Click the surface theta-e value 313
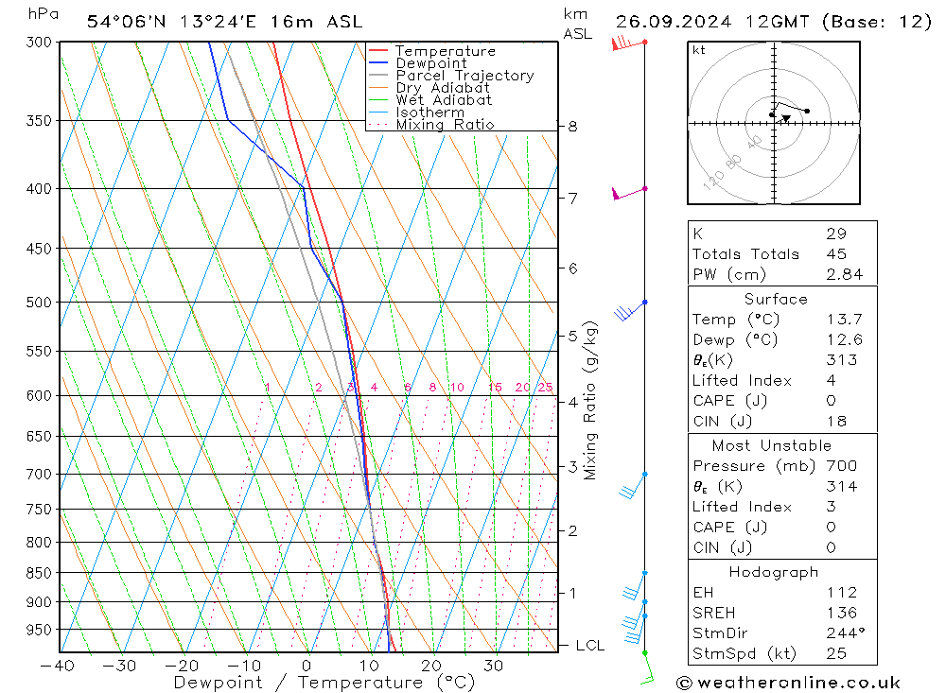 click(842, 360)
